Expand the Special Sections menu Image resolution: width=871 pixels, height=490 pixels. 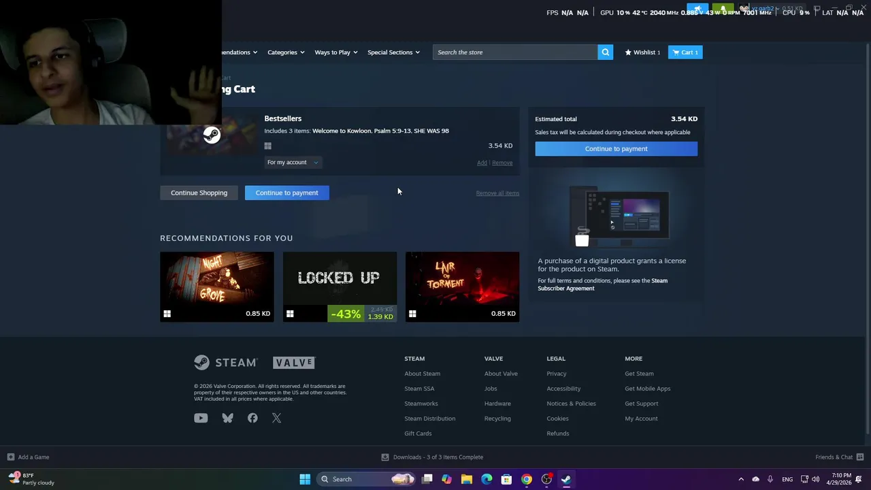click(x=393, y=52)
